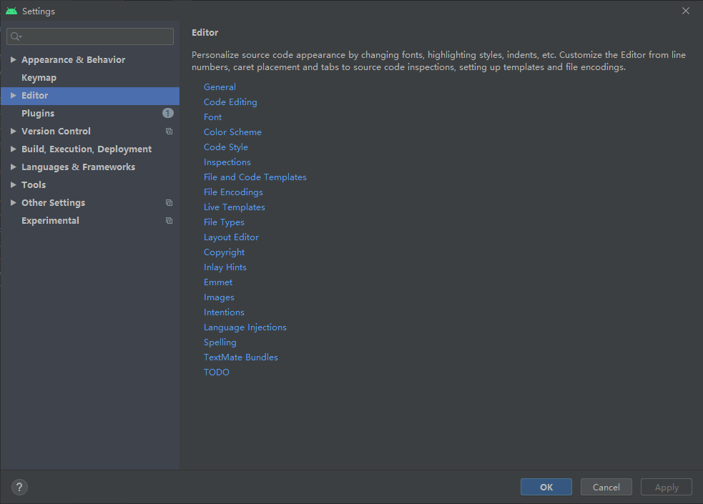Close the Settings dialog with X
The image size is (703, 504).
pos(686,11)
